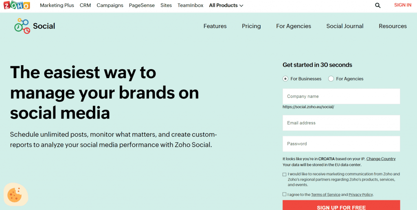Select the For Businesses radio button
417x210 pixels.
(285, 79)
